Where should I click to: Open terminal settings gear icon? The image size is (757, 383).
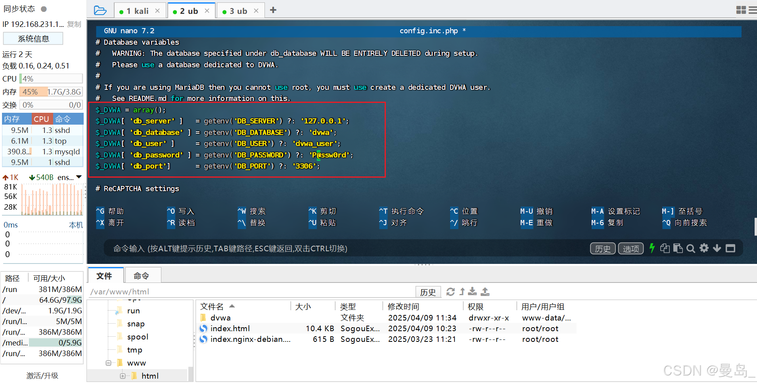[x=704, y=248]
